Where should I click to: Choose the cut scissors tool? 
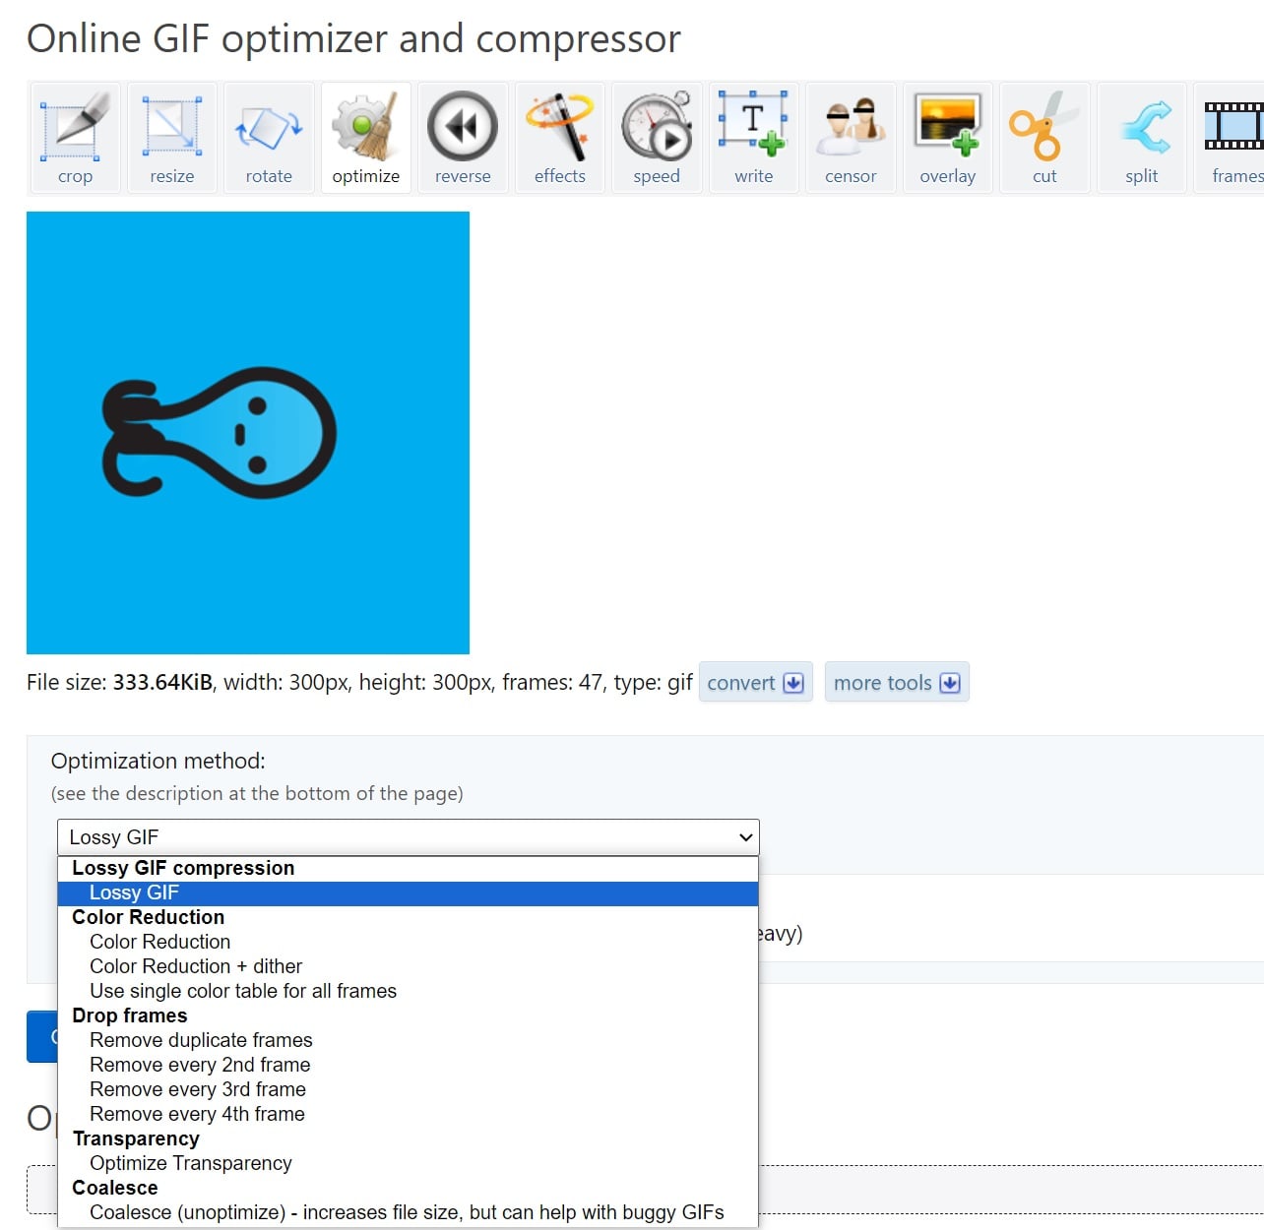tap(1044, 139)
